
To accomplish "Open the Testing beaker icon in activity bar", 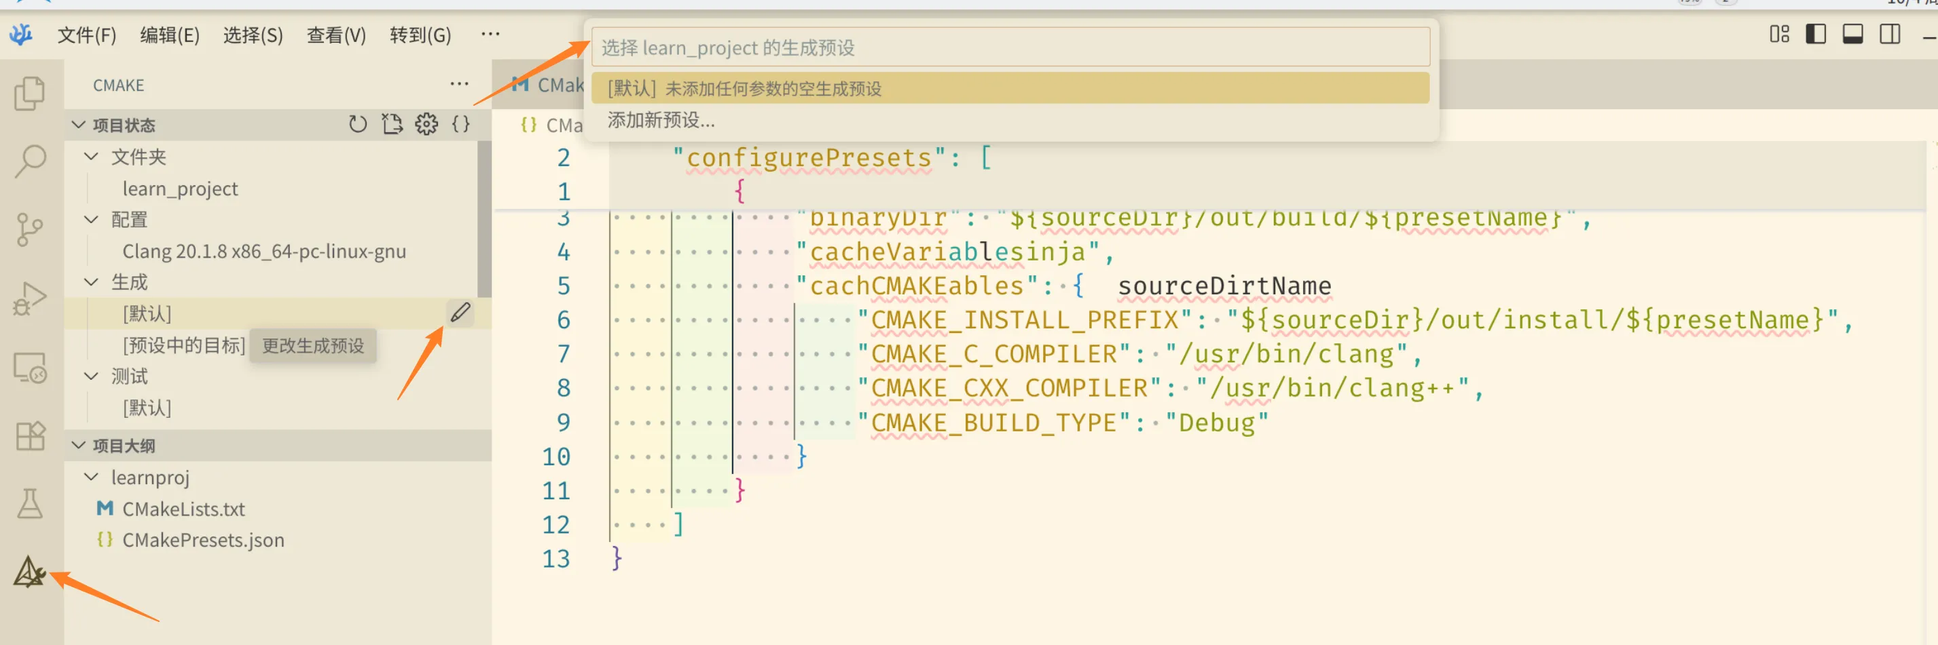I will pos(30,504).
